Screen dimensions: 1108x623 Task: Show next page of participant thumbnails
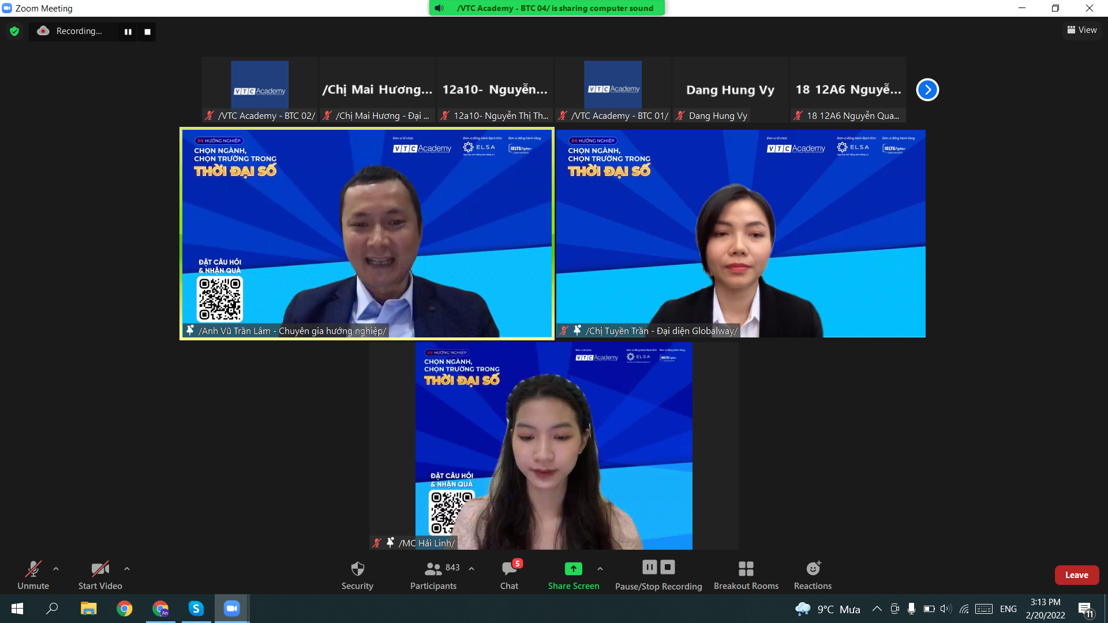click(x=927, y=89)
